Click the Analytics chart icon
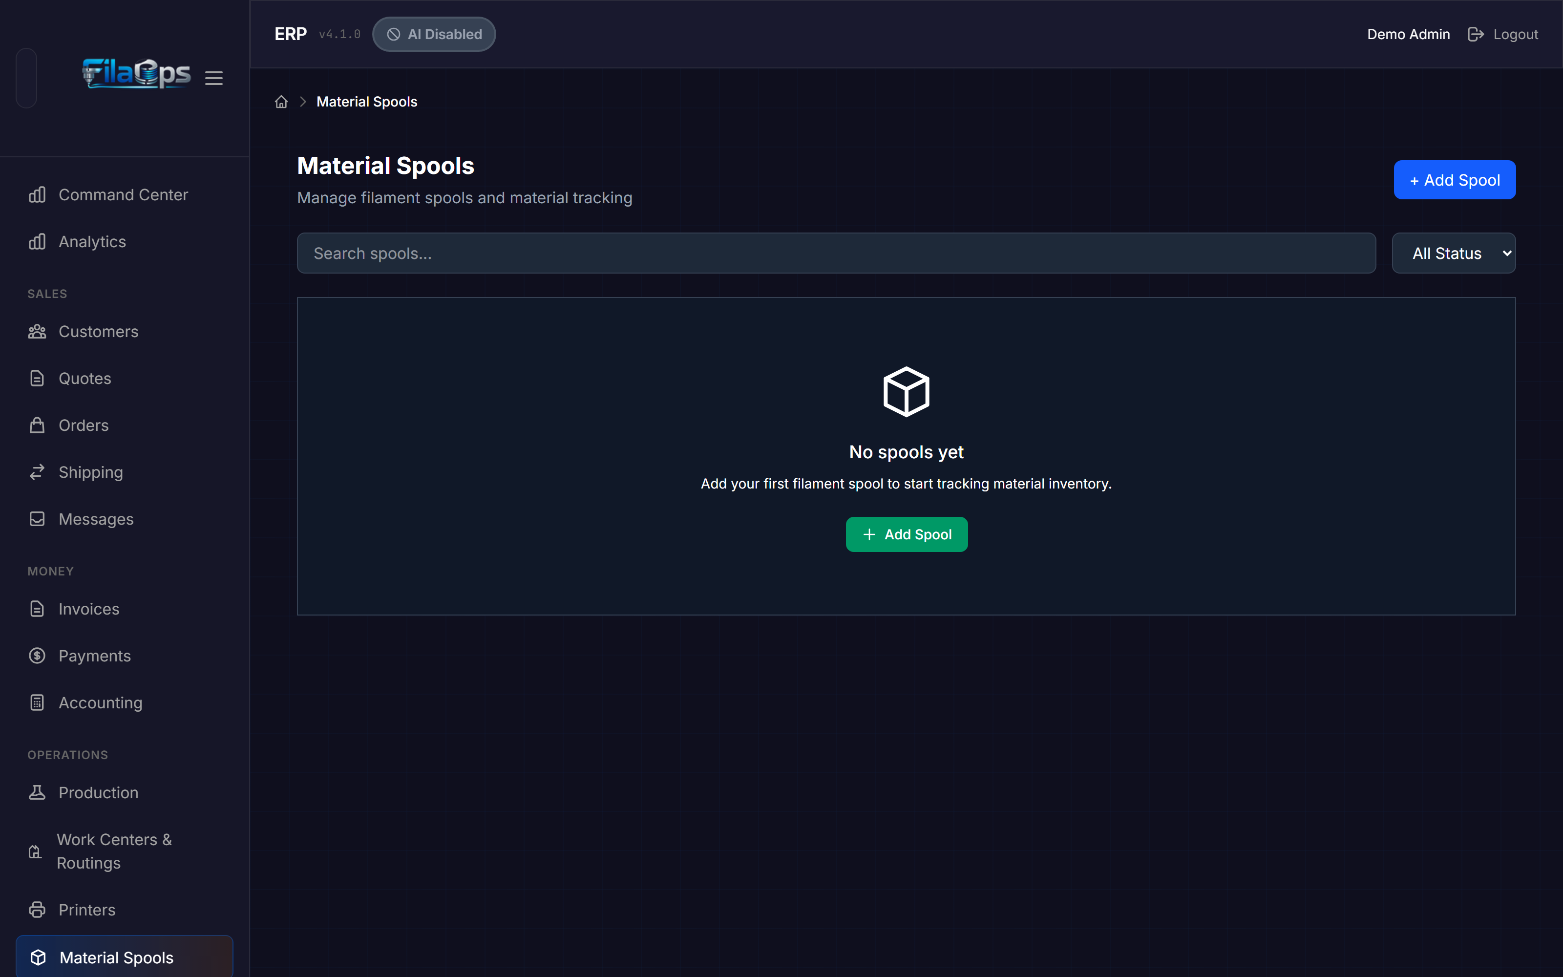Screen dimensions: 1563x977 pos(38,242)
